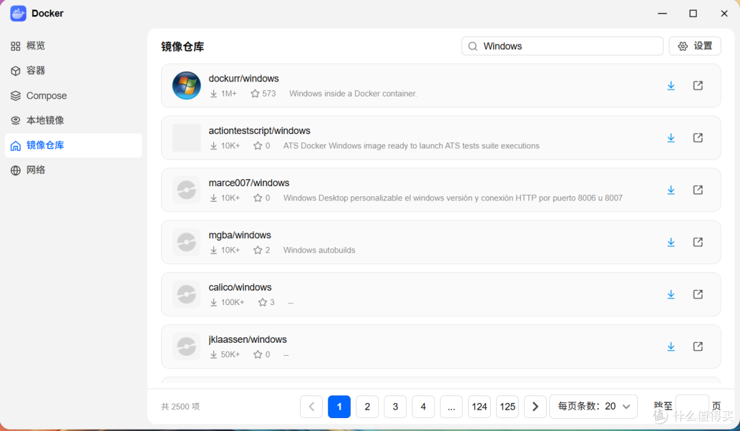Jump to page 4 of results

coord(423,406)
